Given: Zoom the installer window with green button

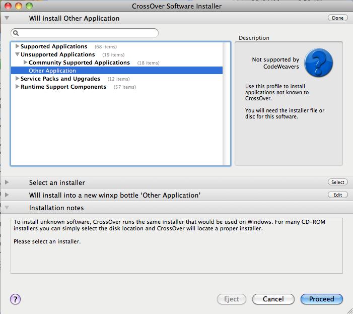Looking at the screenshot, I should tap(29, 6).
